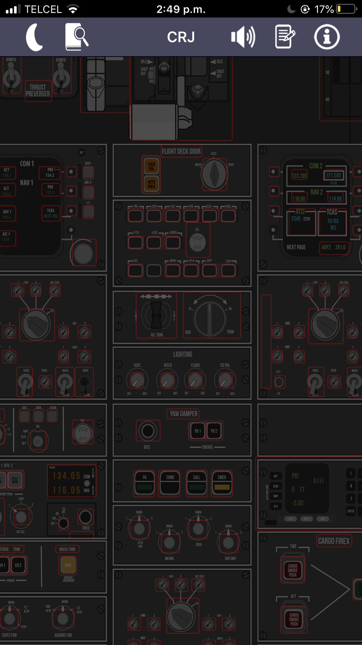Screen dimensions: 362x645
Task: Push the DN arrow button
Action: [210, 271]
